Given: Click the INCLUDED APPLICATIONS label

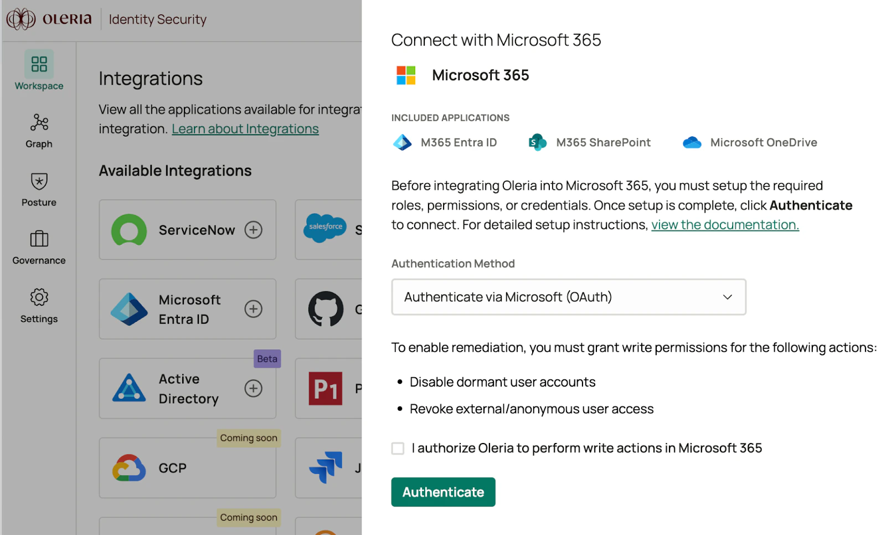Looking at the screenshot, I should pyautogui.click(x=450, y=118).
